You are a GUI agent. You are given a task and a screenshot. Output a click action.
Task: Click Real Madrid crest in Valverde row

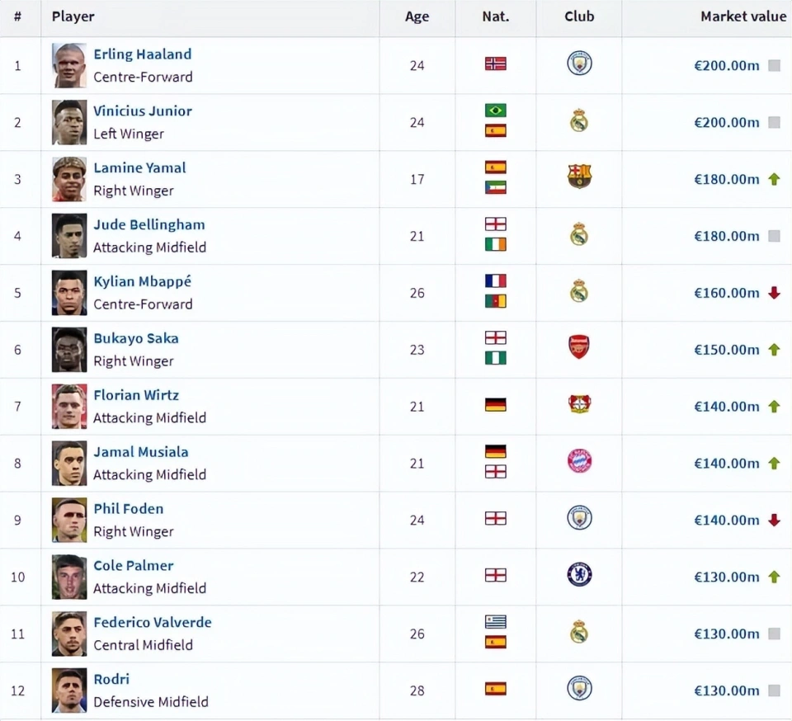pyautogui.click(x=579, y=632)
